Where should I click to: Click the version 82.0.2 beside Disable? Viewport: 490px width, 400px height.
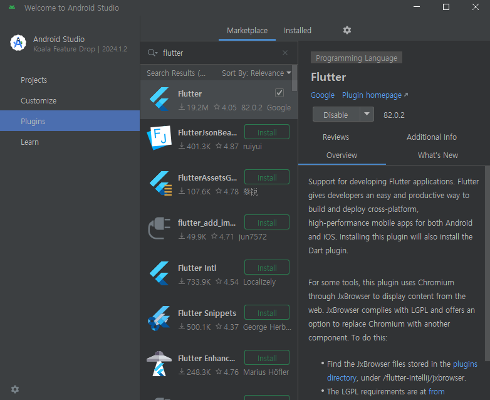394,115
